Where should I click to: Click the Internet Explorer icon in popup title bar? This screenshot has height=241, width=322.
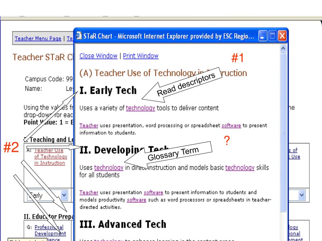pos(78,36)
